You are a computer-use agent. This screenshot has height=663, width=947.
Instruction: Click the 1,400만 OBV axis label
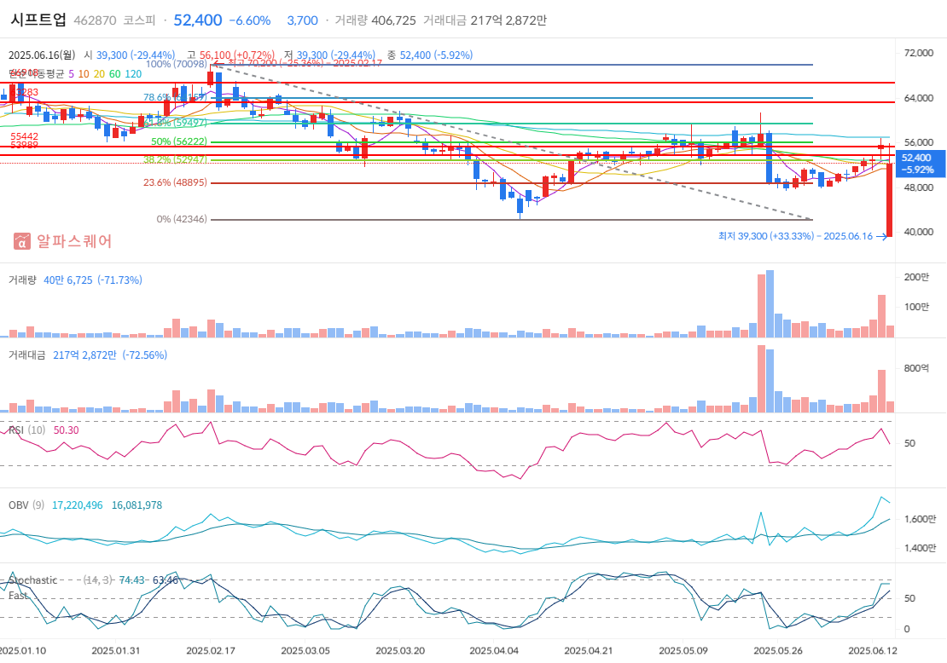[x=920, y=548]
